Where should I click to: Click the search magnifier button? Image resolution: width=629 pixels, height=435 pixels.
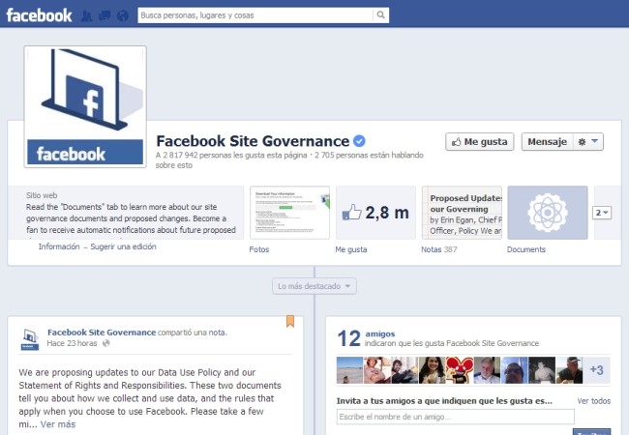[x=380, y=15]
